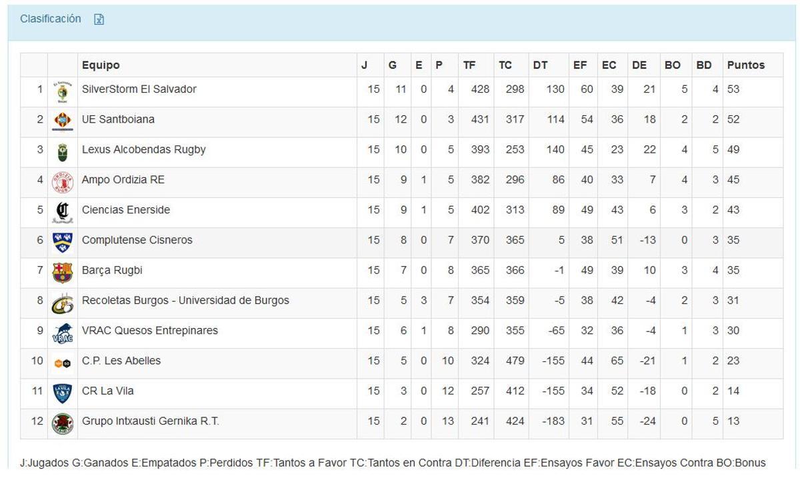The width and height of the screenshot is (800, 492).
Task: Click the Equipo column header
Action: (101, 65)
